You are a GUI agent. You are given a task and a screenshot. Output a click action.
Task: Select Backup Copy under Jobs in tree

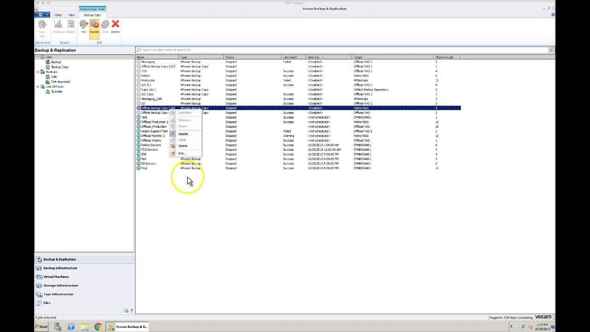(x=60, y=67)
